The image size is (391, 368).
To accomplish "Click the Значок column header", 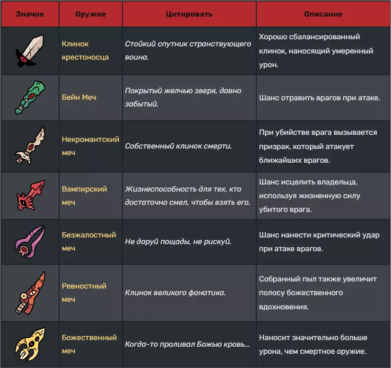I will (x=30, y=14).
